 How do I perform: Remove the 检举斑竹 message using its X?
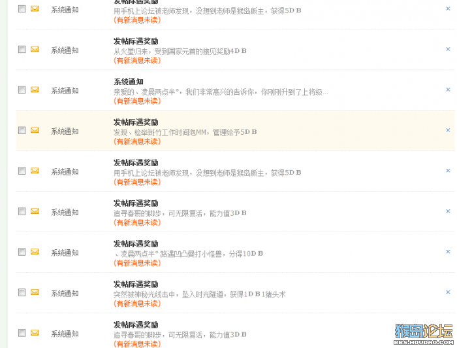(448, 130)
